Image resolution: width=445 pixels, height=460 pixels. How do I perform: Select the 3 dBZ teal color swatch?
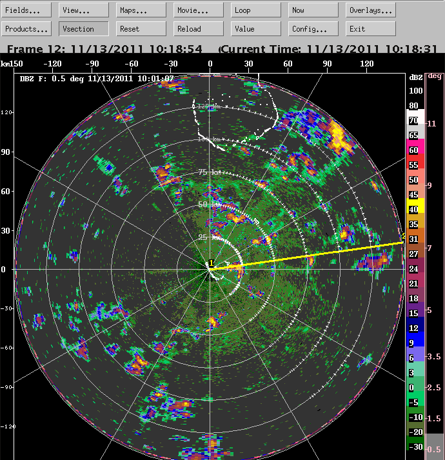click(x=415, y=368)
